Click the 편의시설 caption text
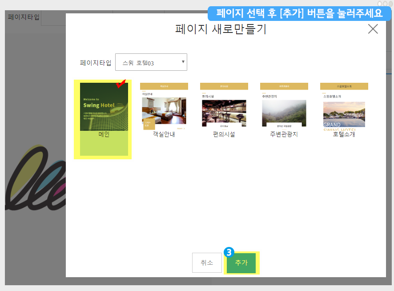 point(224,134)
